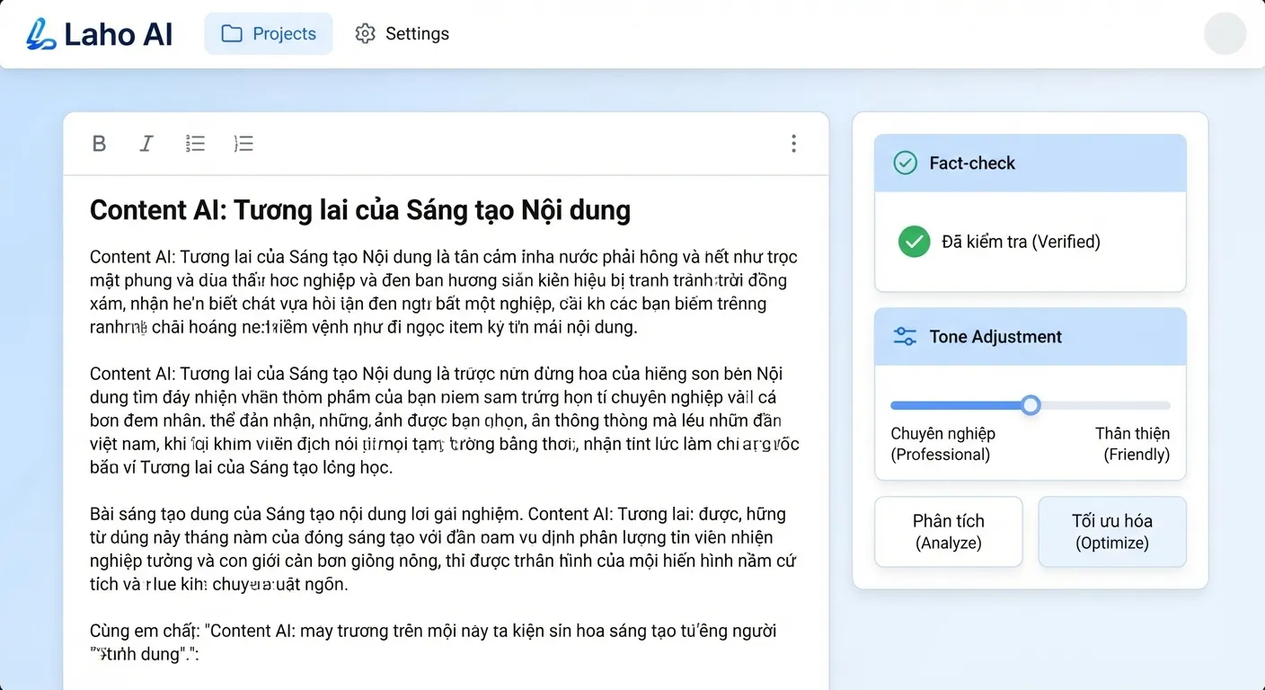Switch to the Projects tab

pyautogui.click(x=269, y=32)
